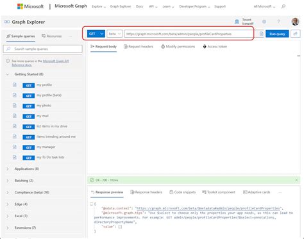Click the document icon beside query URL

261,34
